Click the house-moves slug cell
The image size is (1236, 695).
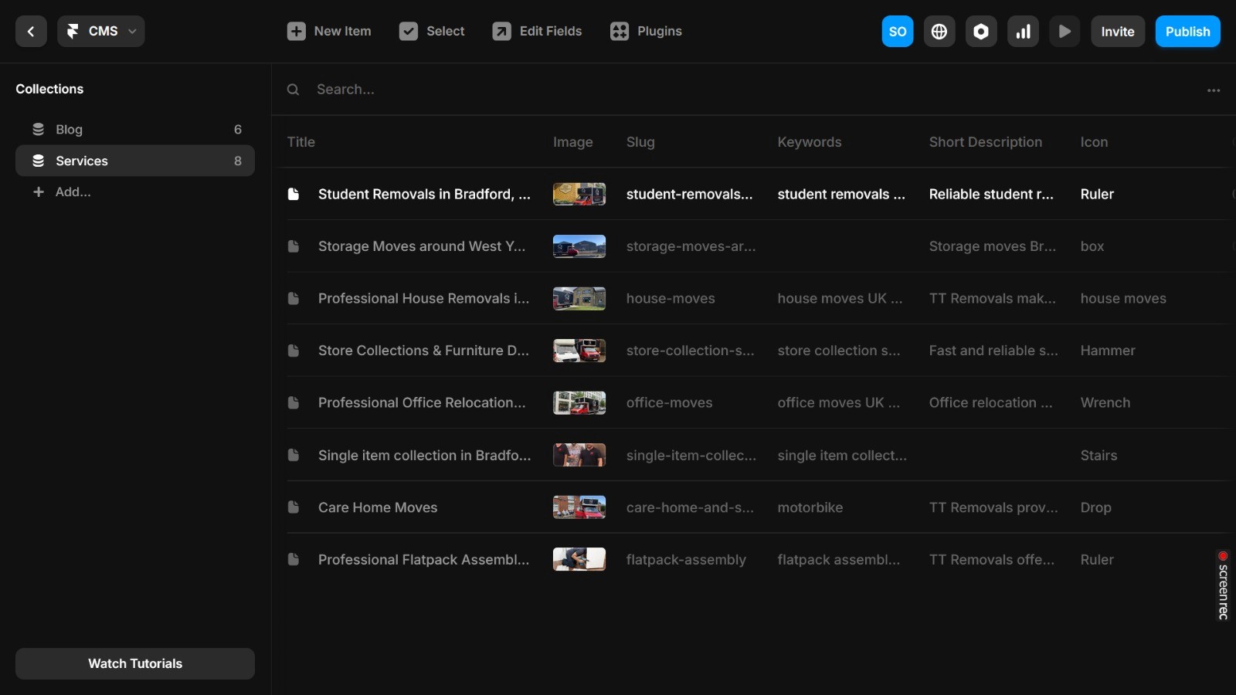tap(671, 298)
